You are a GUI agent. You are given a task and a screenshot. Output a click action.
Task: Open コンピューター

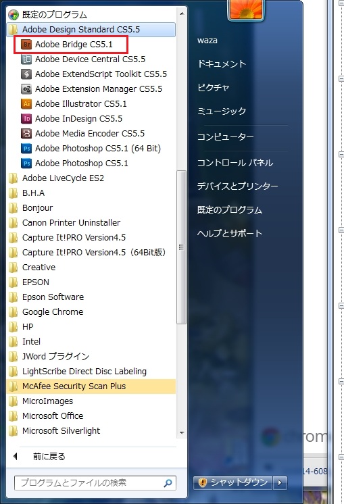(225, 136)
